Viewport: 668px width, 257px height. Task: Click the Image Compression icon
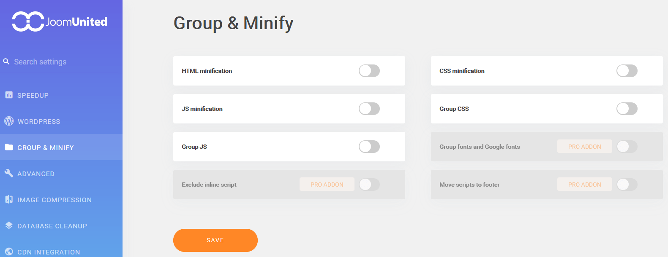9,199
